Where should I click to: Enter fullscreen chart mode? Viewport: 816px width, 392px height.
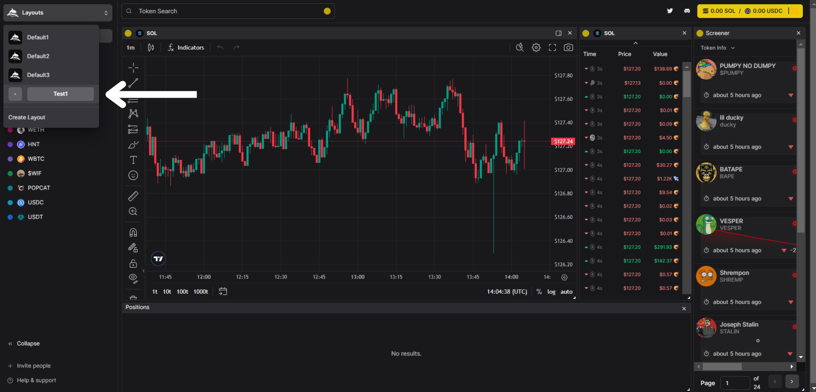point(552,48)
